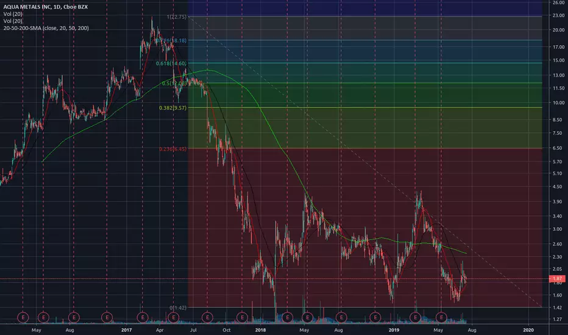Select the earnings E marker above the Aug 2016 label

pyautogui.click(x=74, y=317)
